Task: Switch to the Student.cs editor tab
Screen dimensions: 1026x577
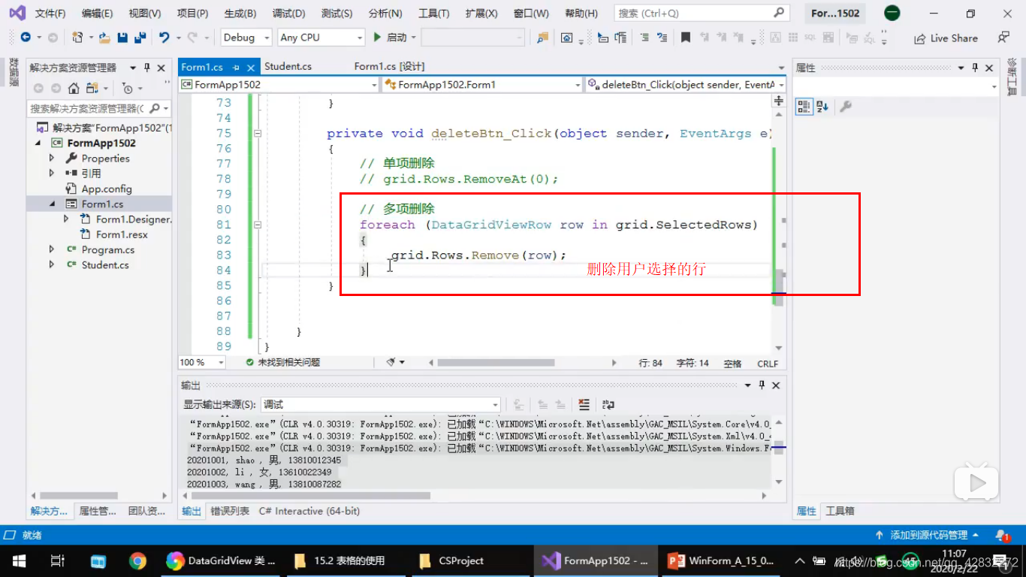Action: tap(288, 66)
